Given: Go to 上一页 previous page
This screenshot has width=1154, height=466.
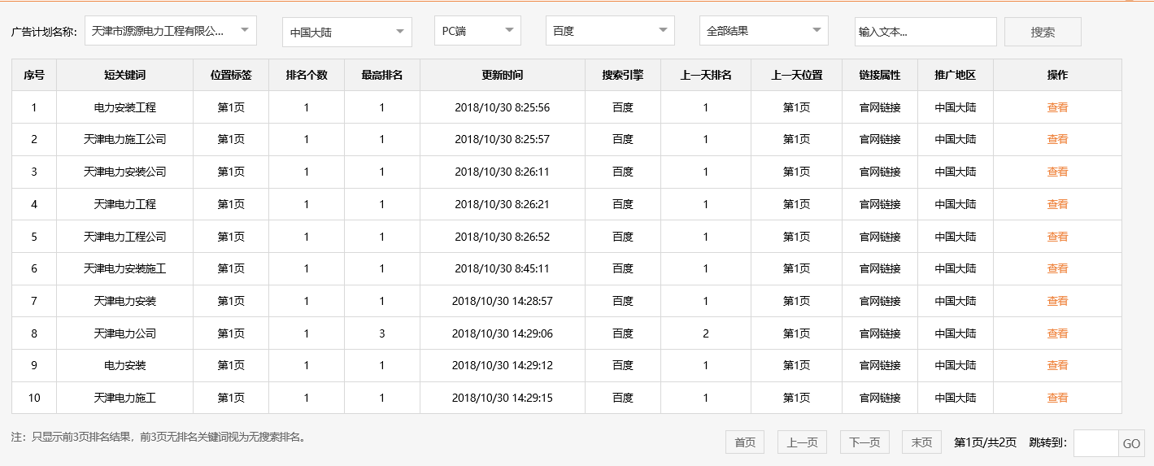Looking at the screenshot, I should [x=802, y=442].
